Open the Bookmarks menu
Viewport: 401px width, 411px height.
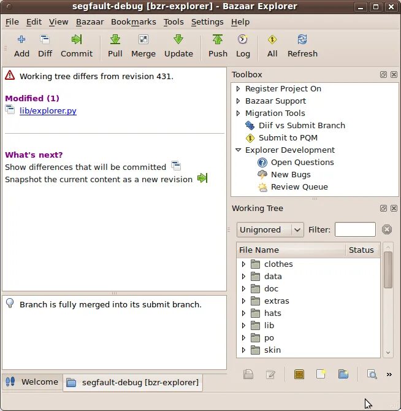pos(133,21)
